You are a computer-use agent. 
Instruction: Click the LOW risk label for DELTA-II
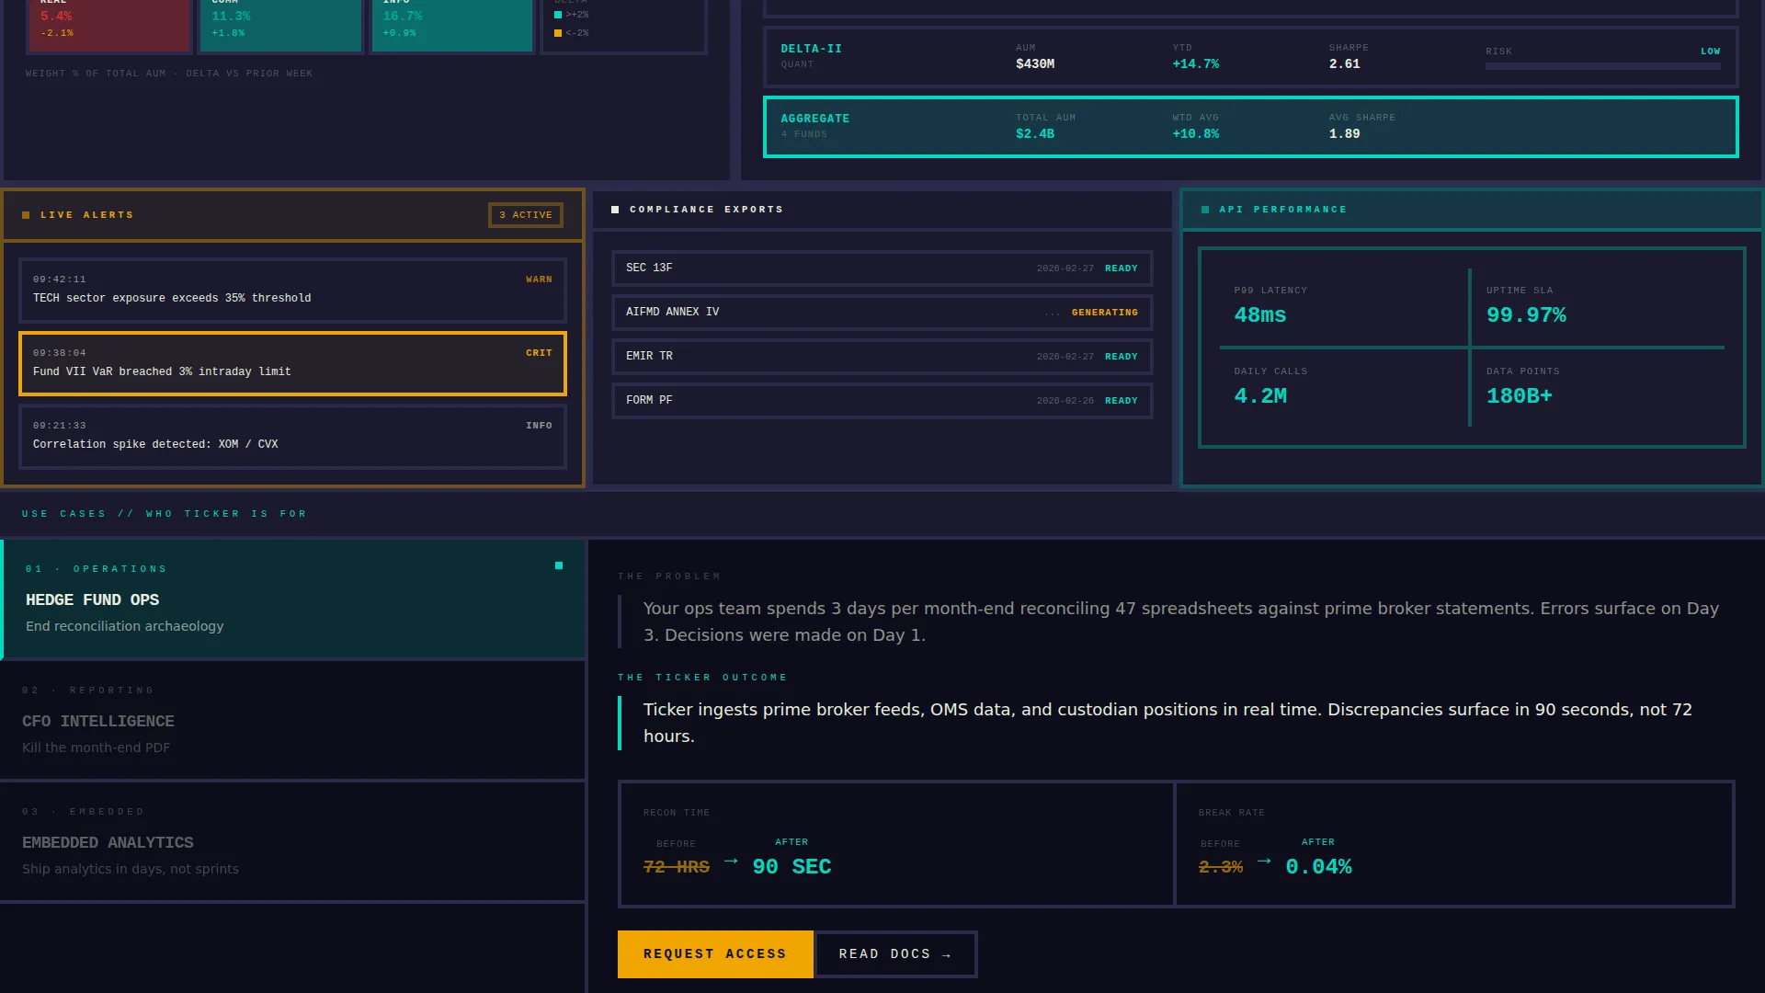tap(1710, 51)
